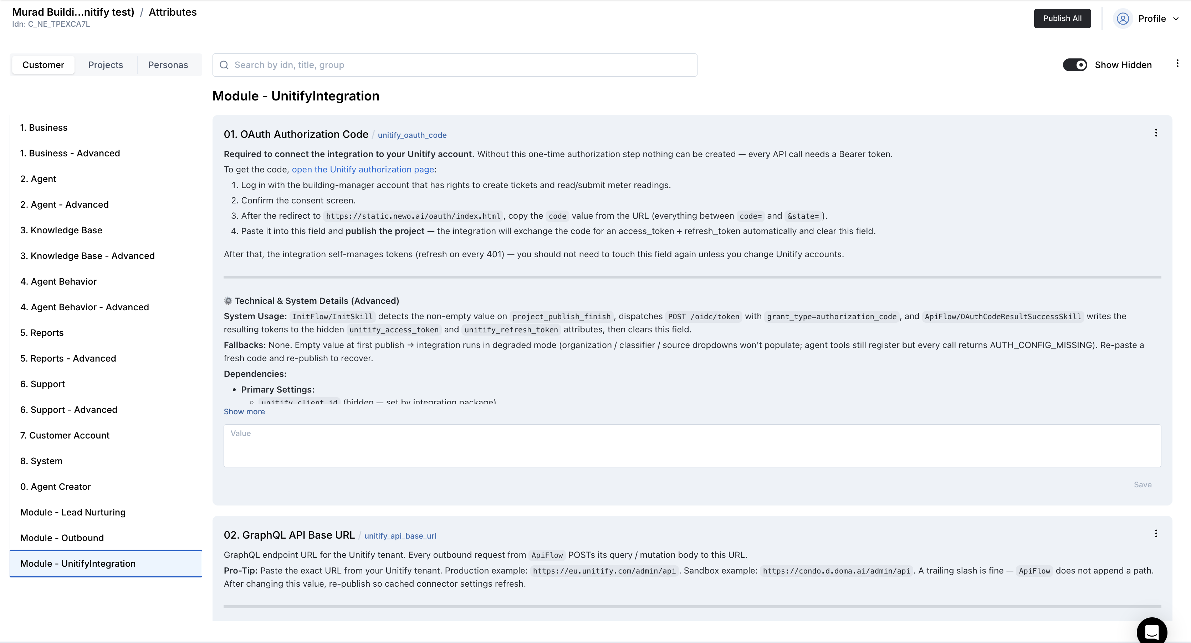1191x643 pixels.
Task: Focus the search by idn field
Action: coord(455,65)
